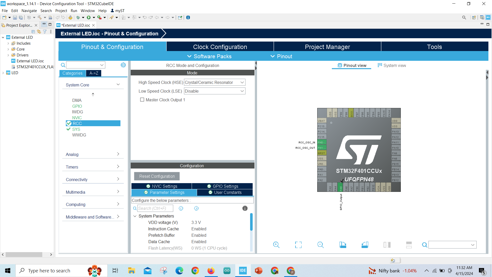Switch to the GPIO Settings tab
This screenshot has height=277, width=492.
point(222,186)
